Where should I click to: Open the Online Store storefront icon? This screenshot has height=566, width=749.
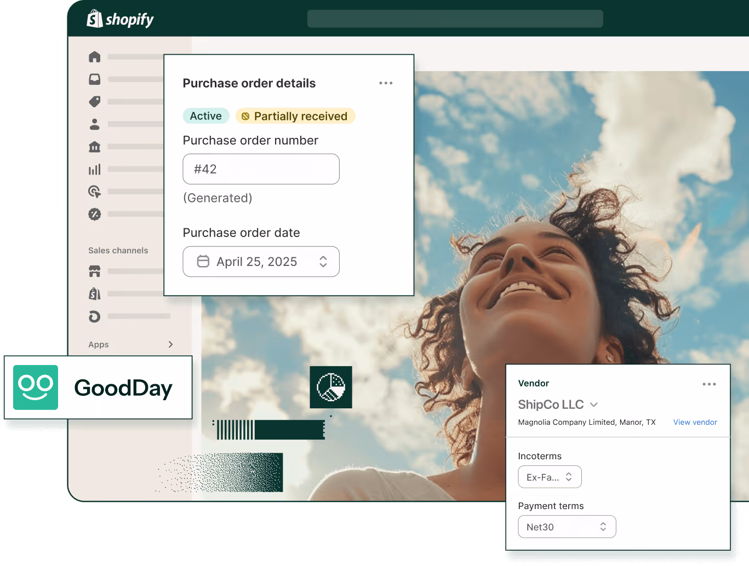[x=94, y=271]
